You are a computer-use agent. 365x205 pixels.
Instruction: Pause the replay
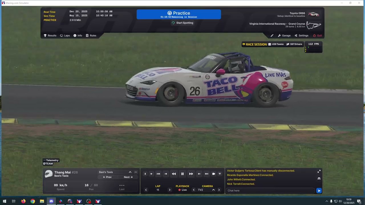(x=182, y=174)
